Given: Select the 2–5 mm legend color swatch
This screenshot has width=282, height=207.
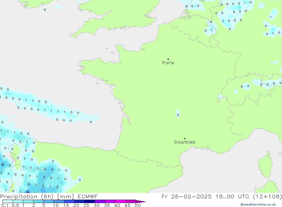Looking at the screenshot, I should tap(38, 201).
